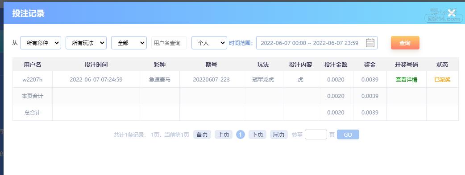Image resolution: width=465 pixels, height=175 pixels.
Task: Open the 所有玩法 play method dropdown
Action: (86, 43)
